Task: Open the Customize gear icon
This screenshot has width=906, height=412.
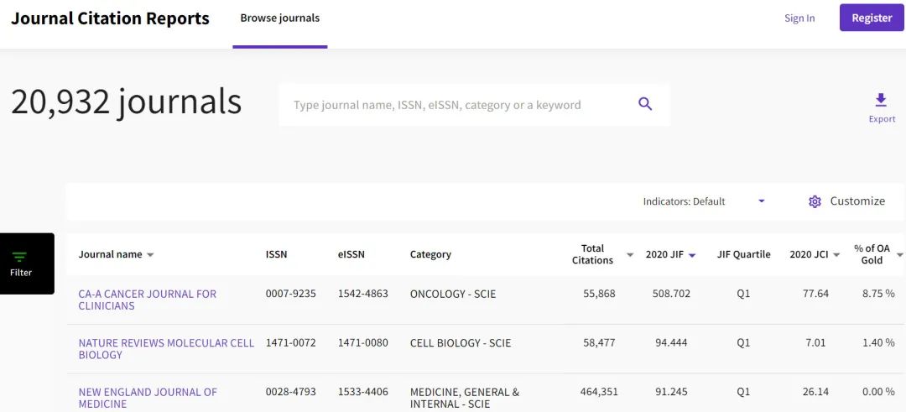Action: 815,201
